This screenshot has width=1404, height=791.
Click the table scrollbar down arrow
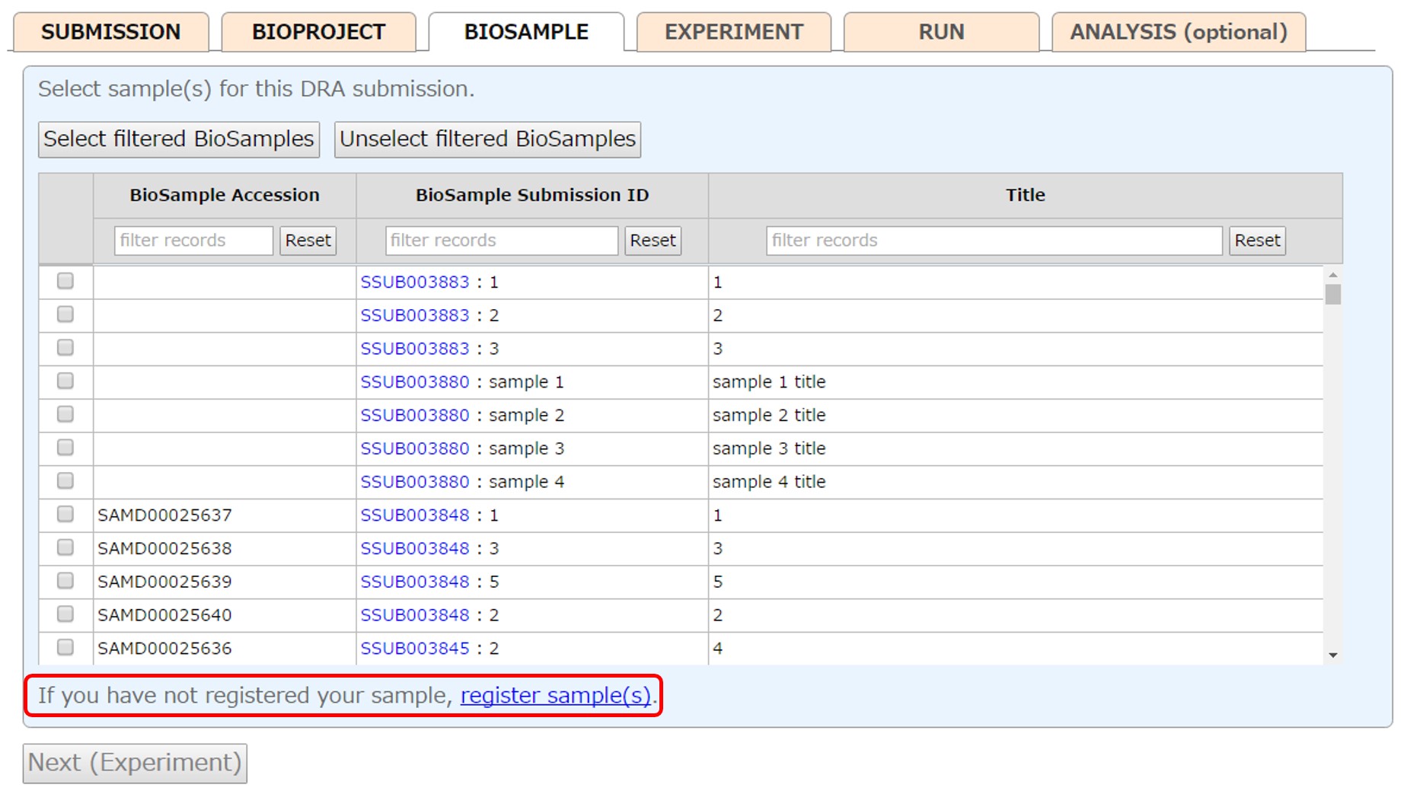tap(1332, 655)
